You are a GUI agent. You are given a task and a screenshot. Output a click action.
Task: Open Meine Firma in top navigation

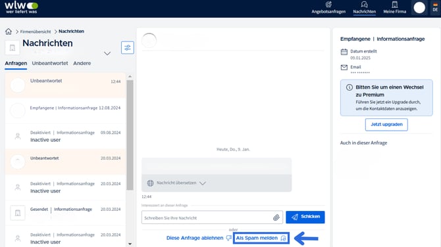(394, 8)
